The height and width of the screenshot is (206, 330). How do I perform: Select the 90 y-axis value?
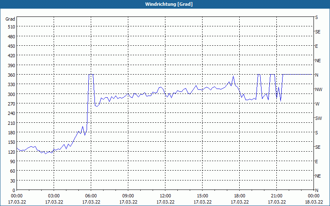click(x=13, y=162)
